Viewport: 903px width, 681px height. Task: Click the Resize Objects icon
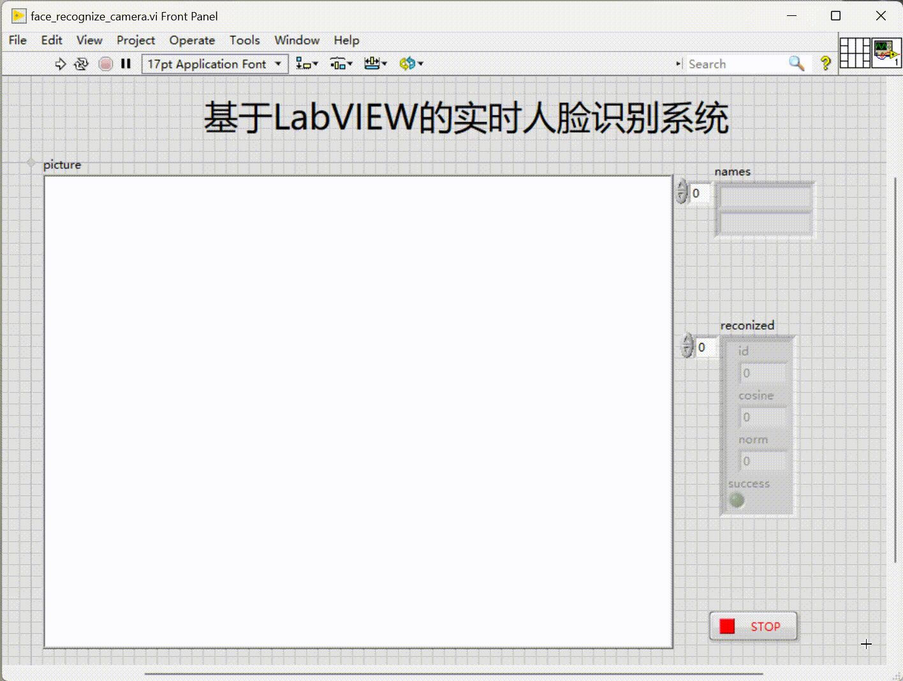(372, 64)
